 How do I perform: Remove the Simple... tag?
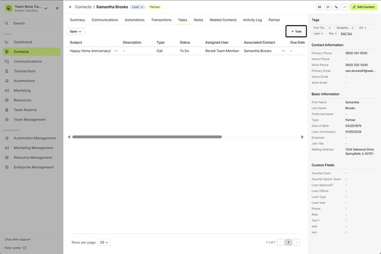click(353, 28)
